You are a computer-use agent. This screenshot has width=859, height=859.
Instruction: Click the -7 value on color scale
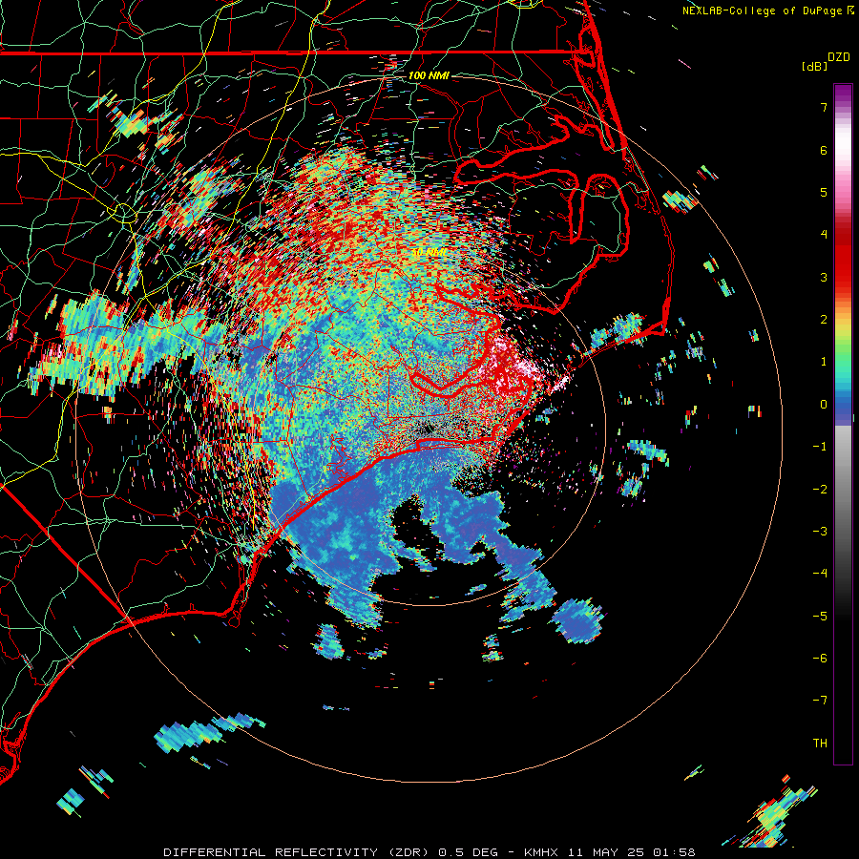pos(820,701)
